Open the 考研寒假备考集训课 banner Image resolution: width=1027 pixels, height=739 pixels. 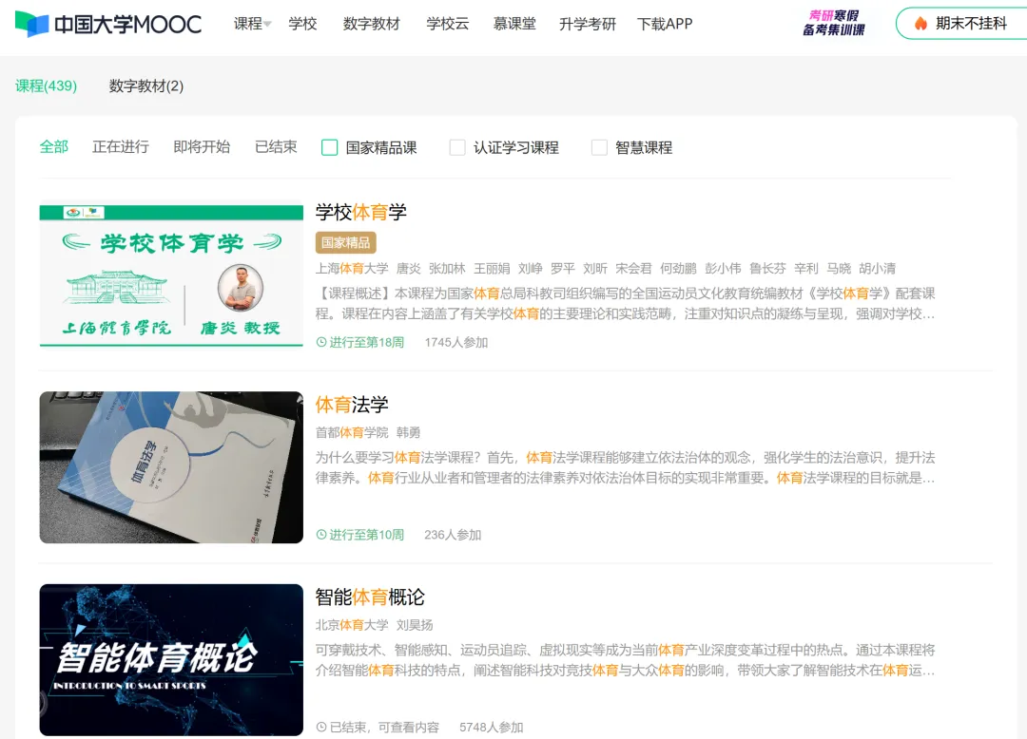point(834,24)
